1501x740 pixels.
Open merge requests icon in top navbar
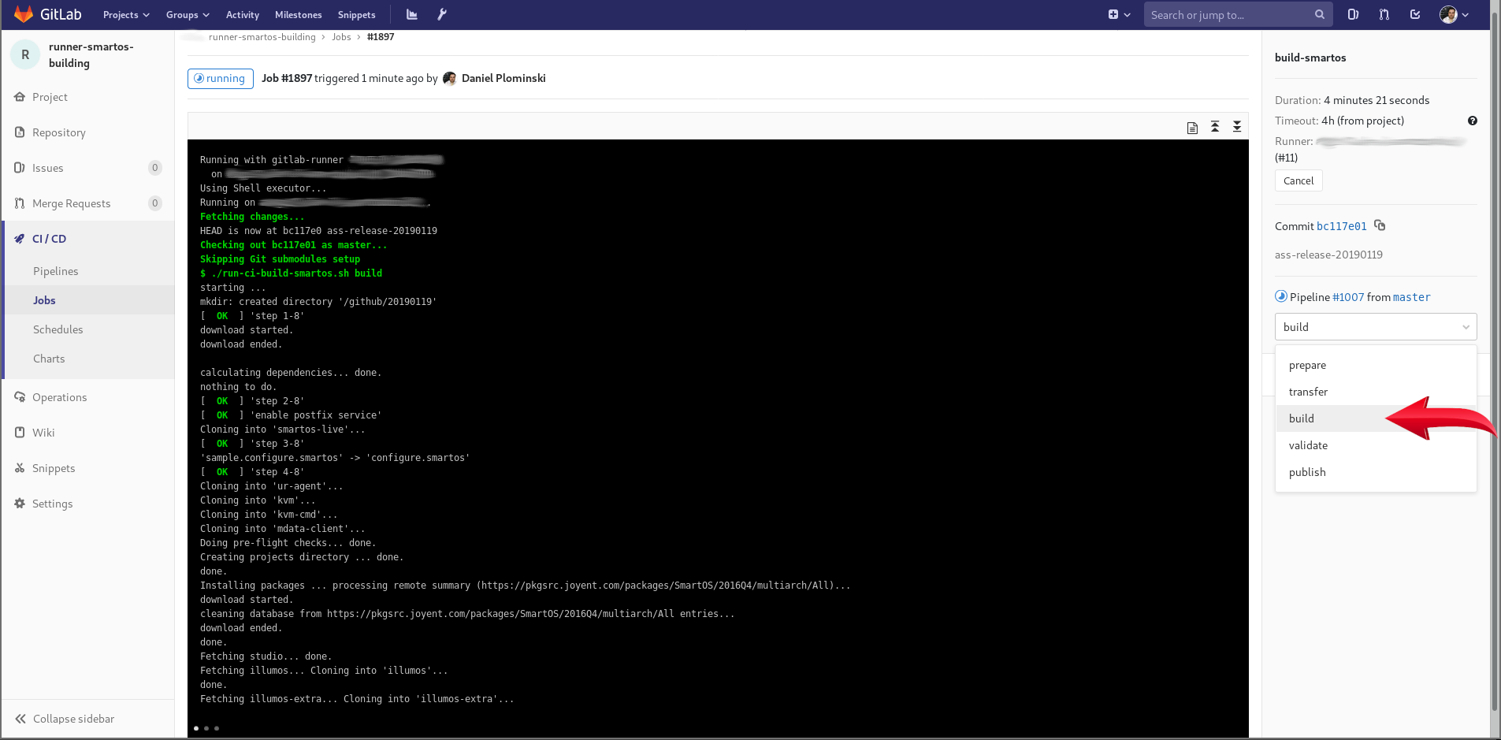click(1384, 14)
